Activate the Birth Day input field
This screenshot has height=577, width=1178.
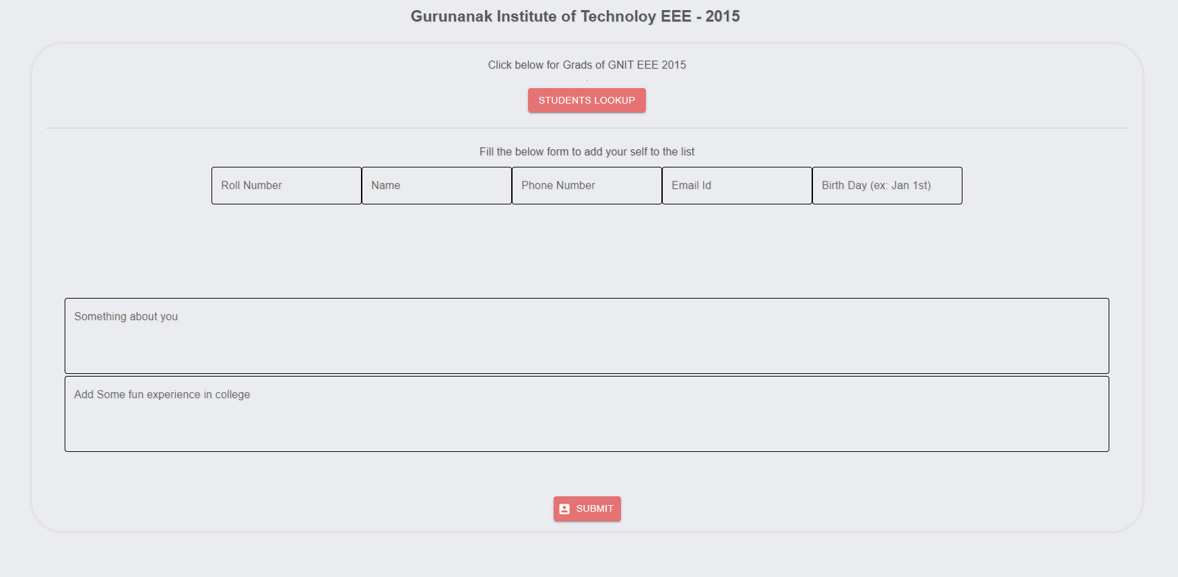tap(887, 186)
